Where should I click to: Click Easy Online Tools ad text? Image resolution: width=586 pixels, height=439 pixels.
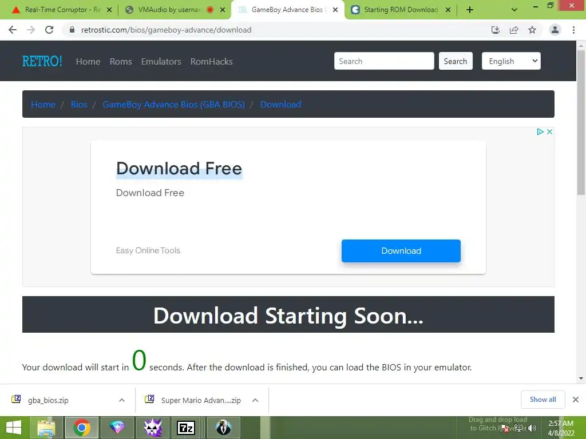click(148, 250)
